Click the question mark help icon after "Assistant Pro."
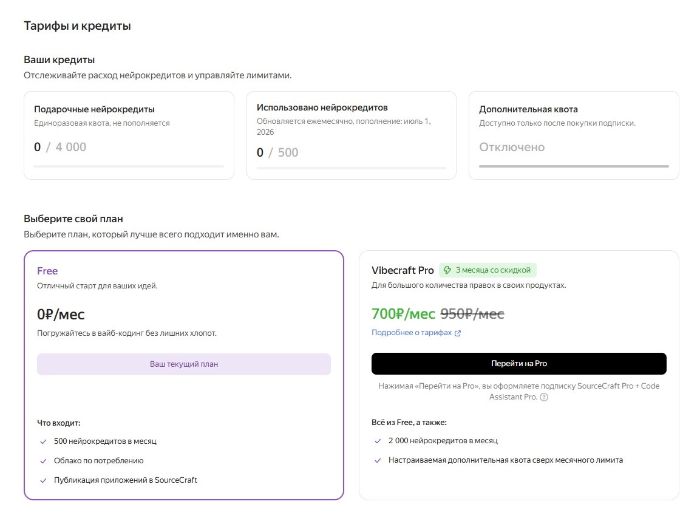 544,397
